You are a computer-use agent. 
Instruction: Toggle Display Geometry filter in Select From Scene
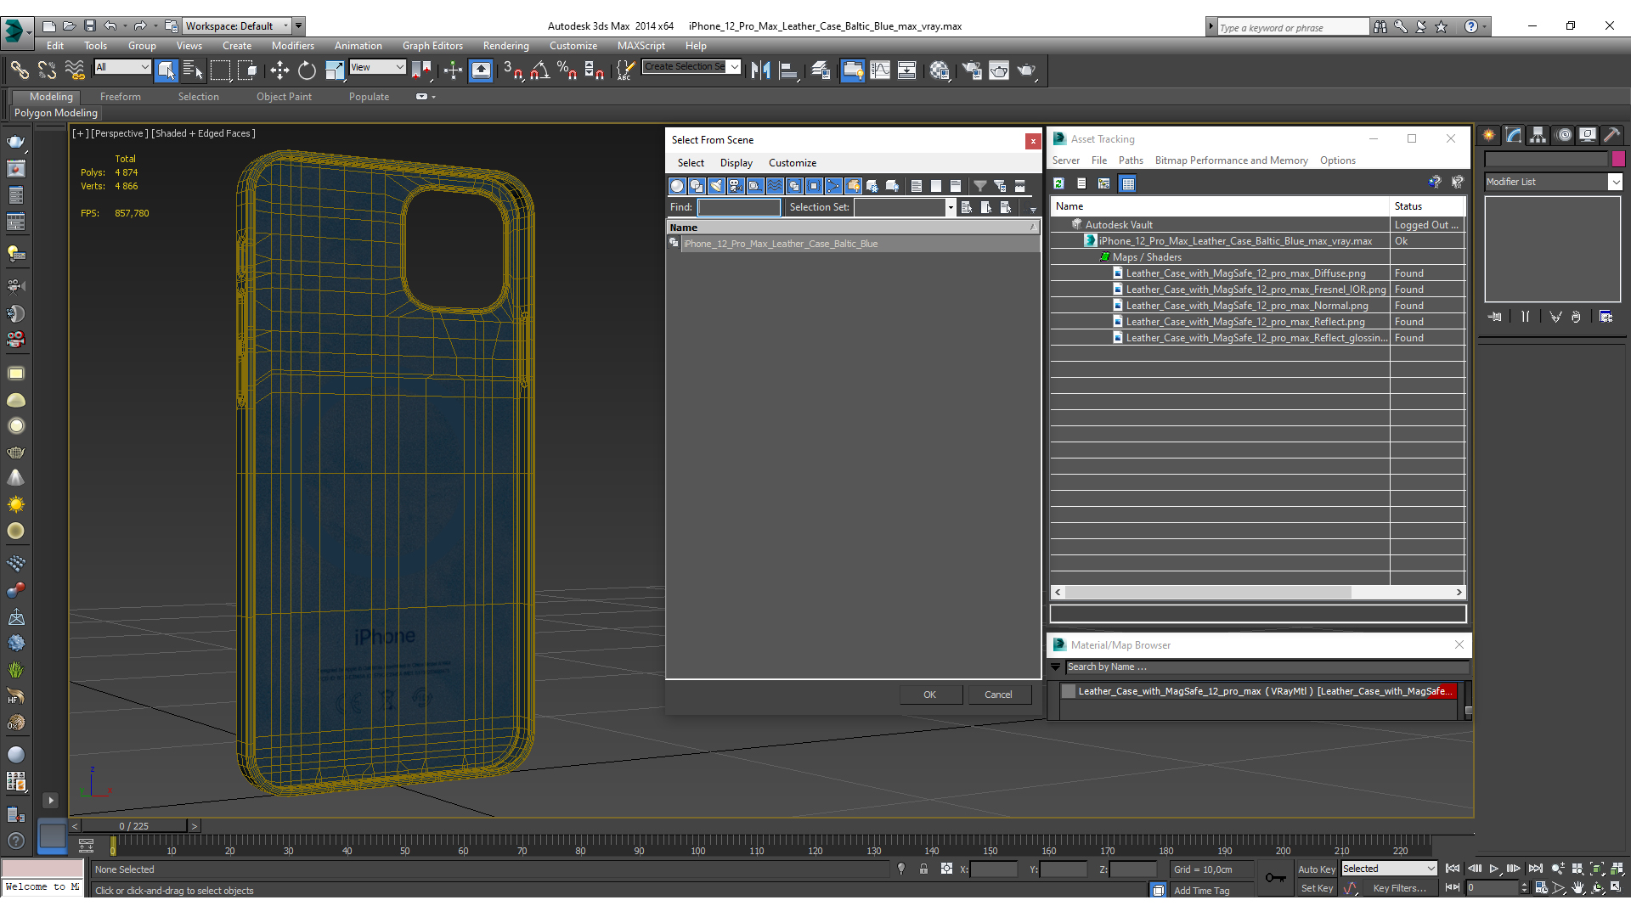click(x=677, y=186)
